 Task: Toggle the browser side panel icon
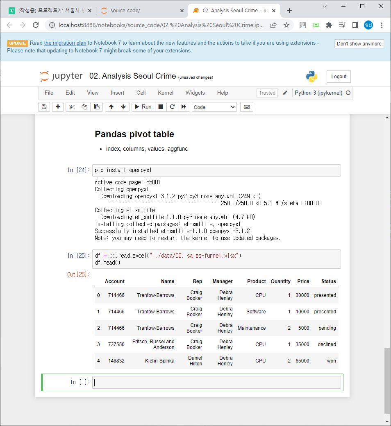point(355,25)
